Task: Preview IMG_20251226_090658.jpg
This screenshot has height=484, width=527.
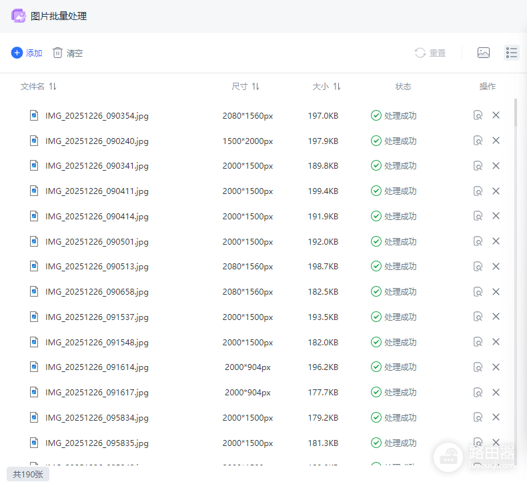Action: (478, 291)
